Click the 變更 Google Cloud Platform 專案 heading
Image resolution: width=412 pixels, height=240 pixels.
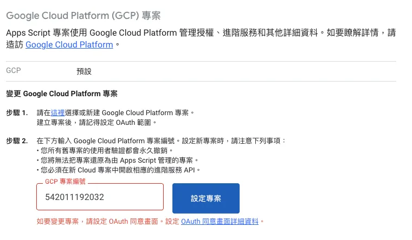(x=62, y=94)
